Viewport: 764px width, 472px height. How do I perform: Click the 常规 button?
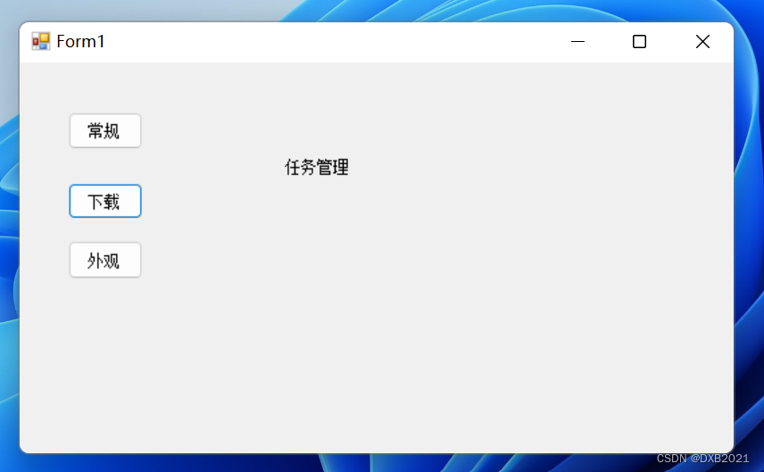pos(105,130)
